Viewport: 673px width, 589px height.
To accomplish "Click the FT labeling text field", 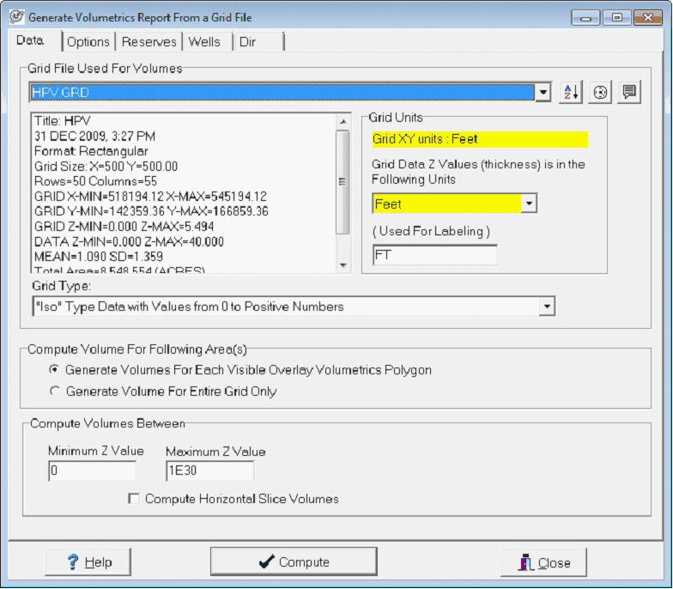I will 434,255.
